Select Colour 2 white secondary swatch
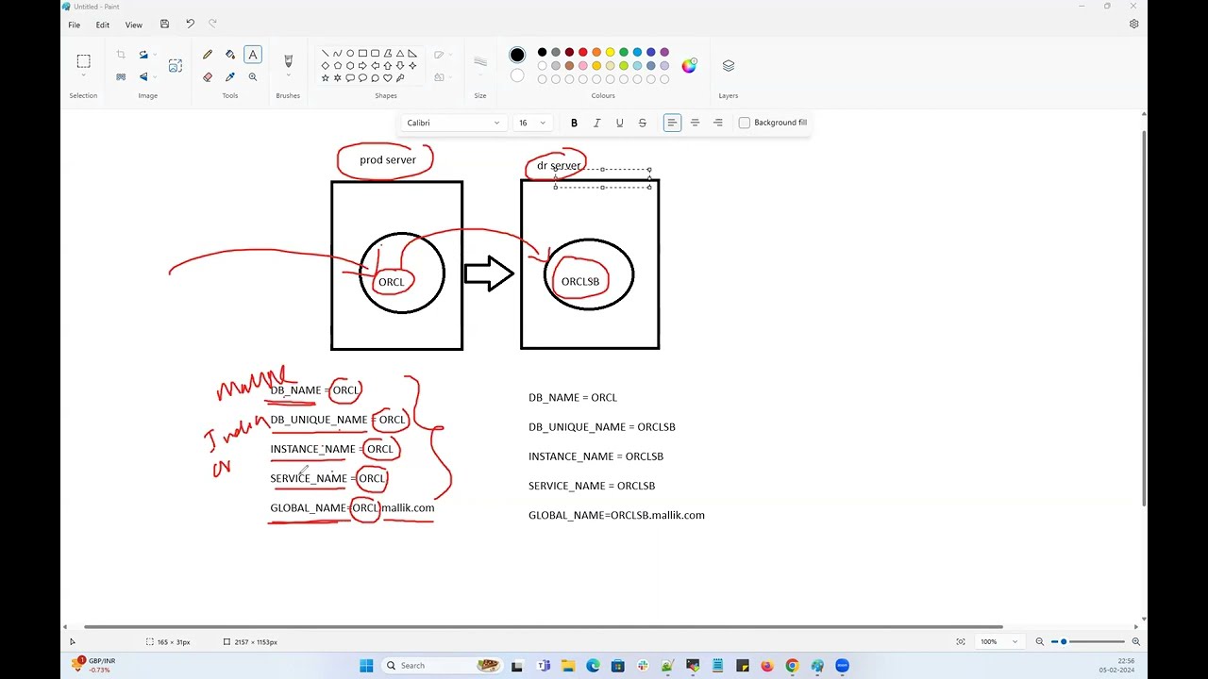The height and width of the screenshot is (679, 1208). click(x=517, y=75)
